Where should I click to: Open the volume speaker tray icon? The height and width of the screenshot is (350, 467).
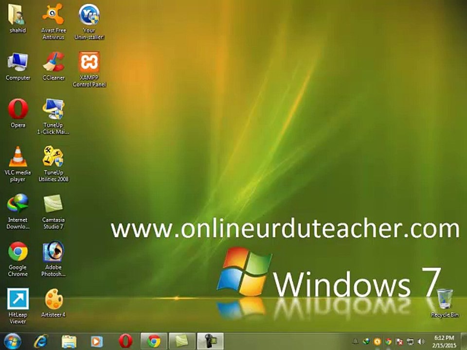[x=421, y=341]
